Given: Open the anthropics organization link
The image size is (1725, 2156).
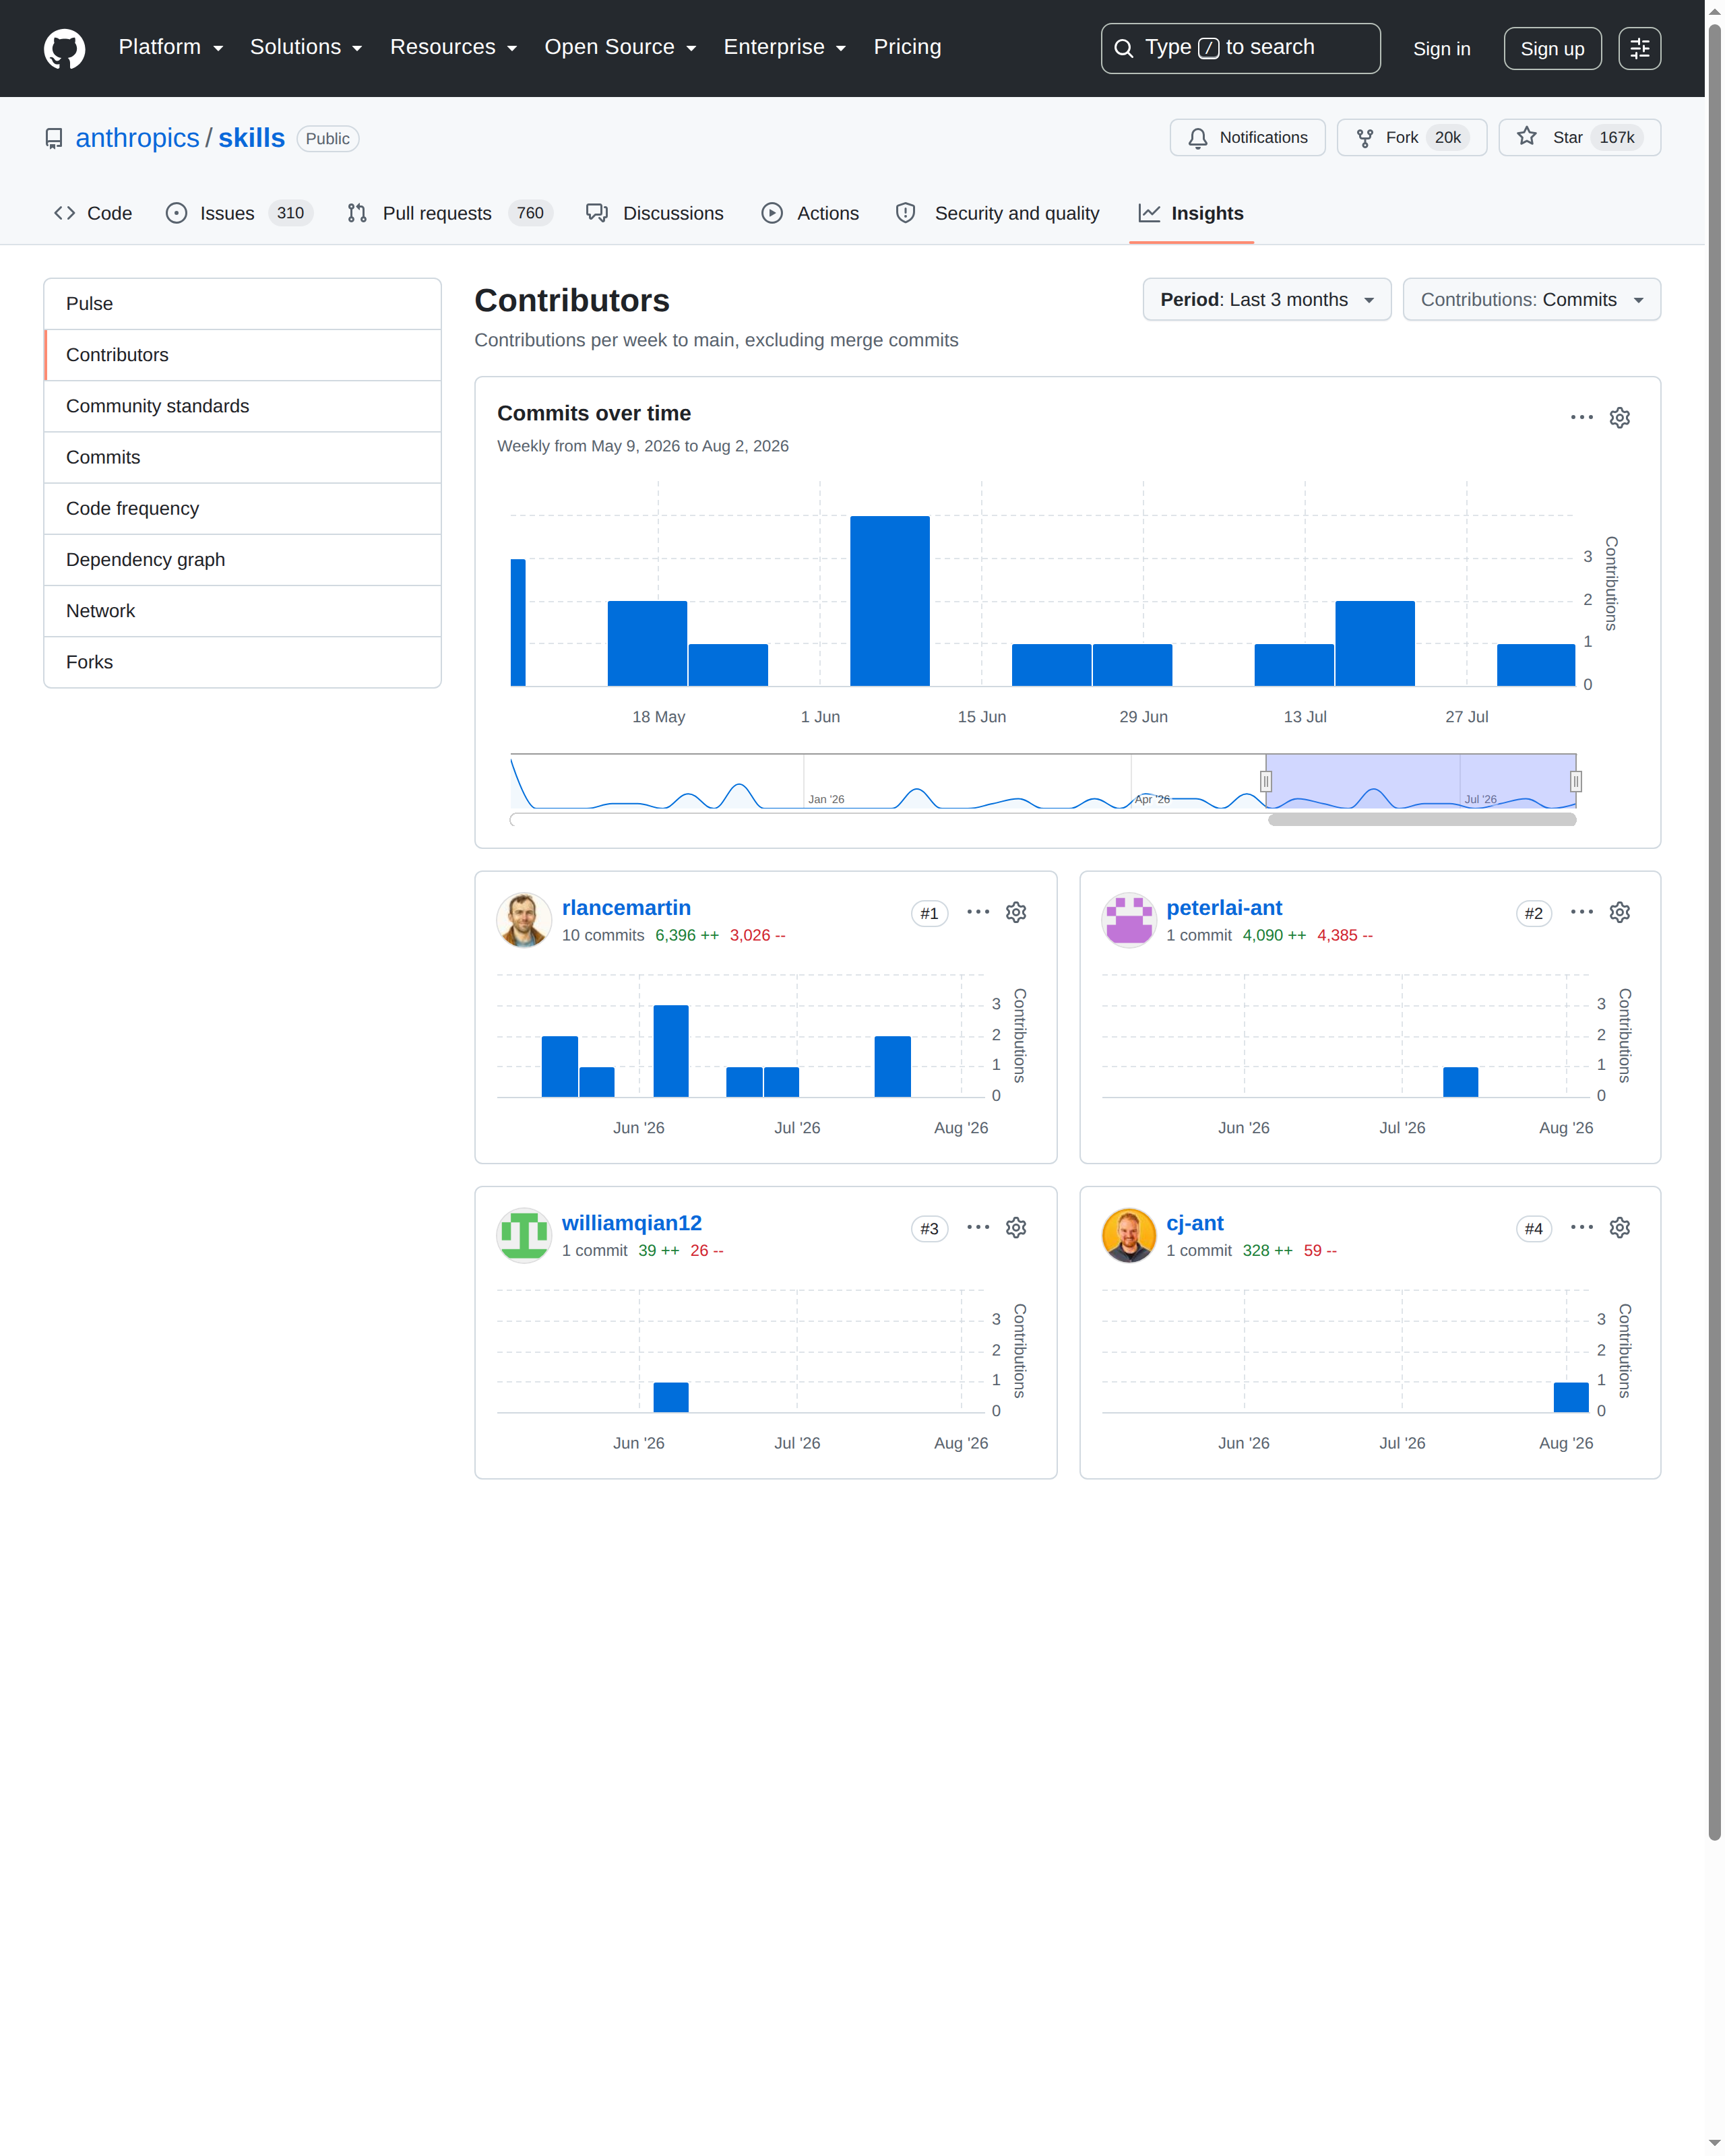Looking at the screenshot, I should 137,138.
